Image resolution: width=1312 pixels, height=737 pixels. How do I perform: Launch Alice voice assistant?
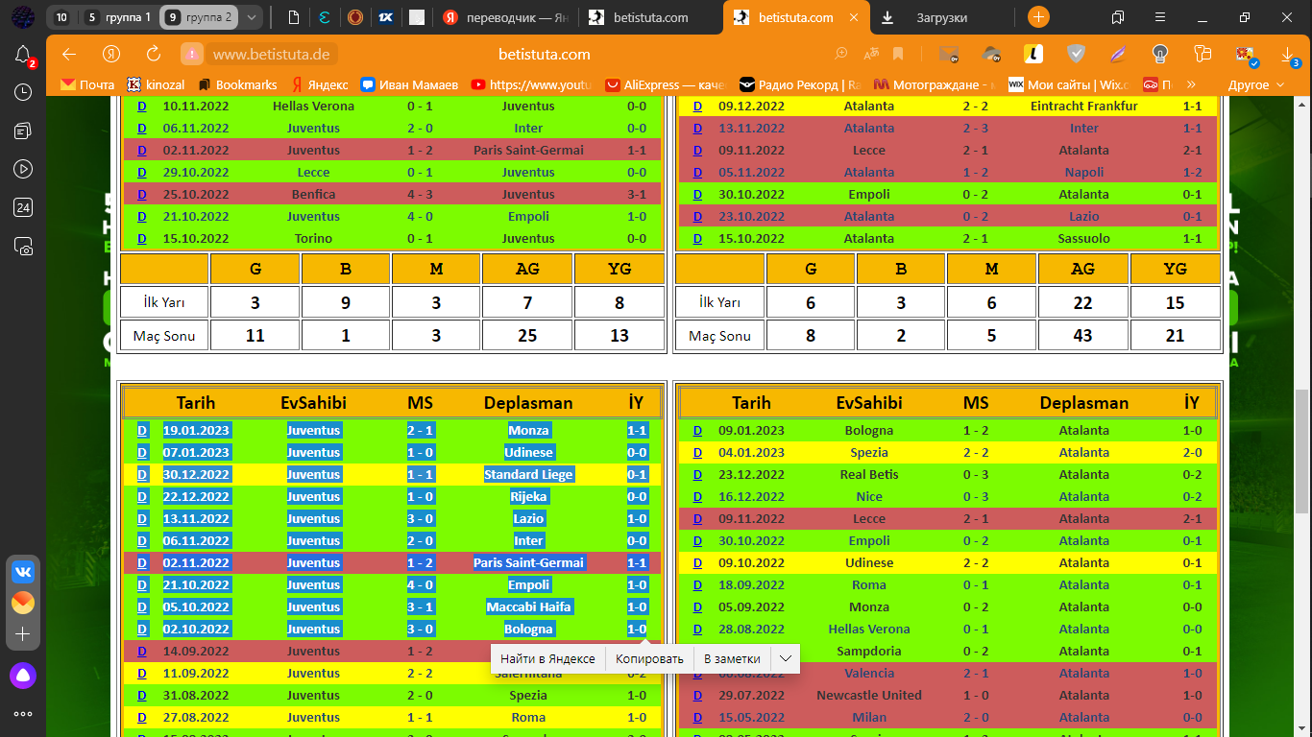pos(23,676)
